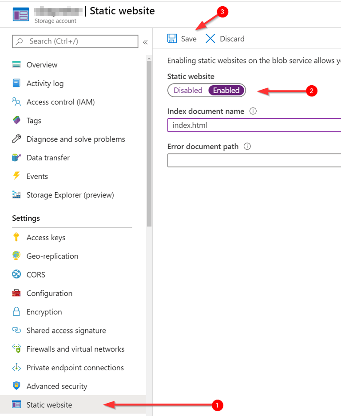
Task: Click the CORS icon in sidebar
Action: click(16, 274)
